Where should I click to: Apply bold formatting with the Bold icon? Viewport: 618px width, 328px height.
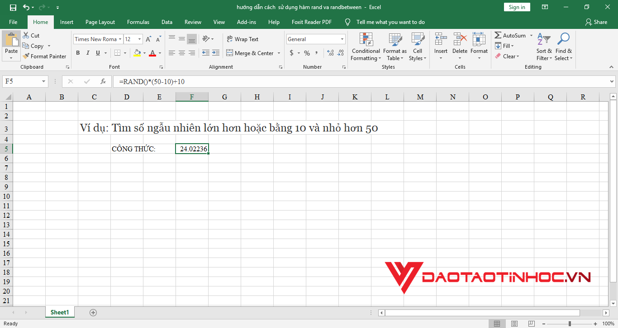(x=78, y=53)
